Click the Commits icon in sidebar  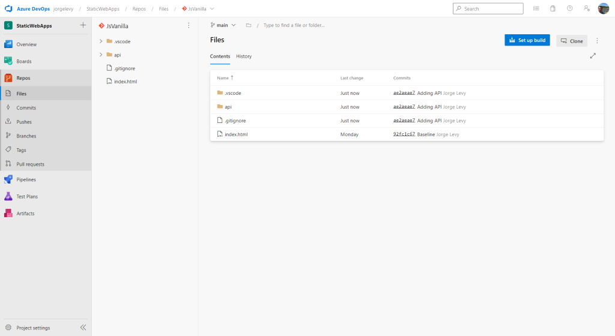coord(8,107)
